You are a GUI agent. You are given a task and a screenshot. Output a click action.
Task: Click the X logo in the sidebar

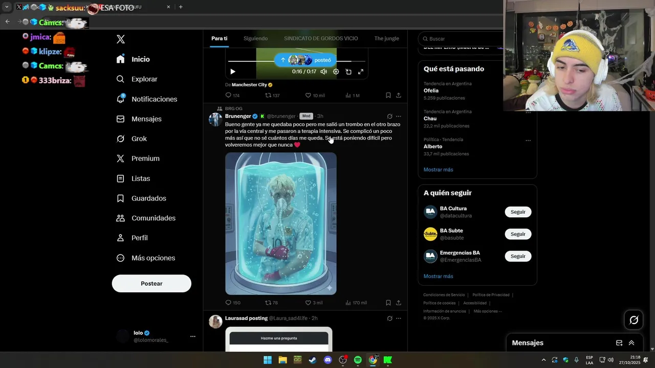(121, 39)
